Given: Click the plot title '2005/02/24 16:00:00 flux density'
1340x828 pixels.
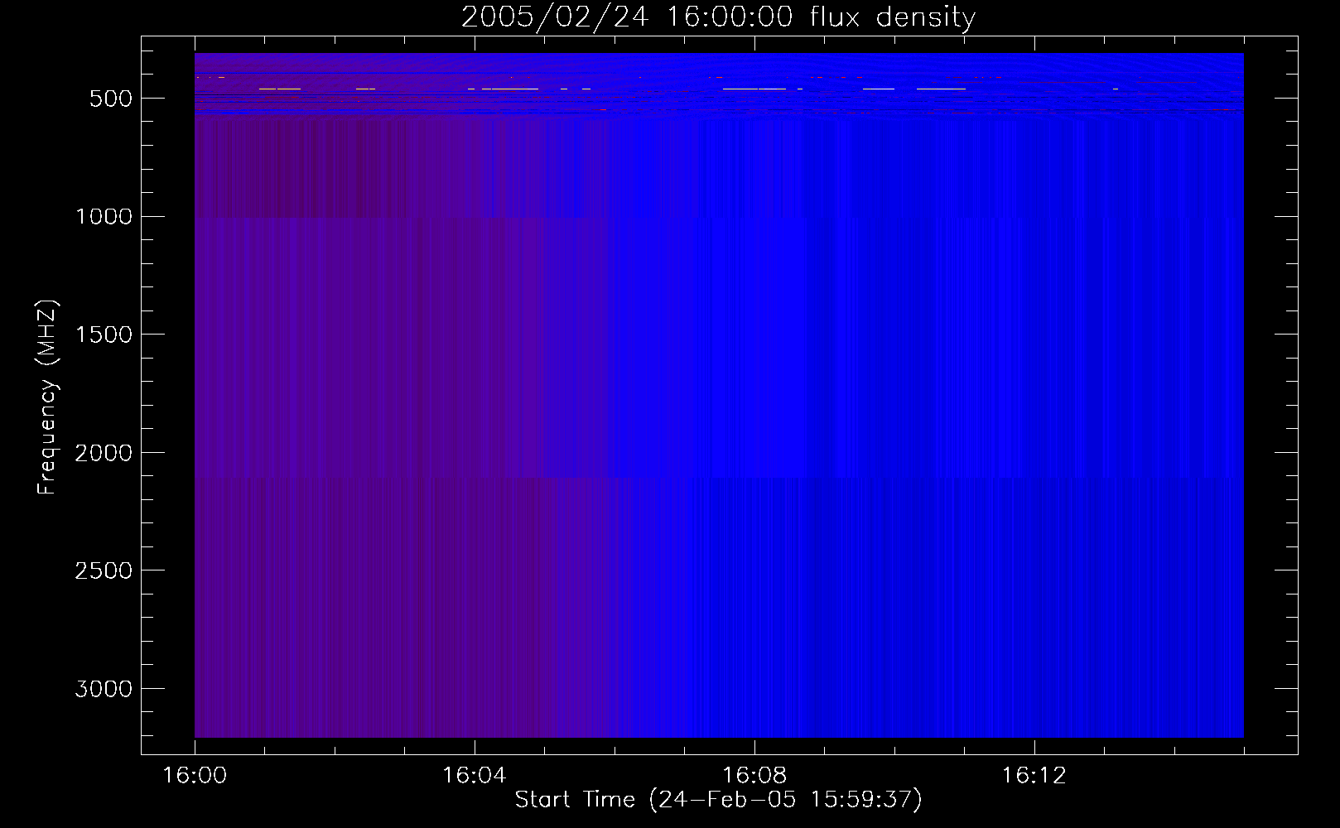Looking at the screenshot, I should [718, 17].
